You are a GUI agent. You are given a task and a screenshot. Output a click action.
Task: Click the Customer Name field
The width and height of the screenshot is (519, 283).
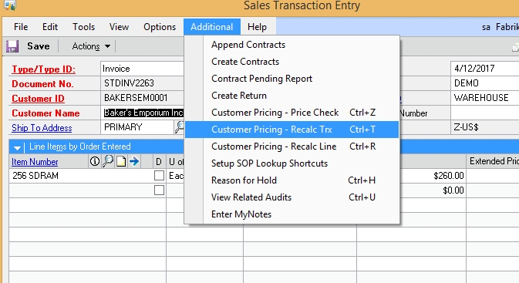[143, 113]
